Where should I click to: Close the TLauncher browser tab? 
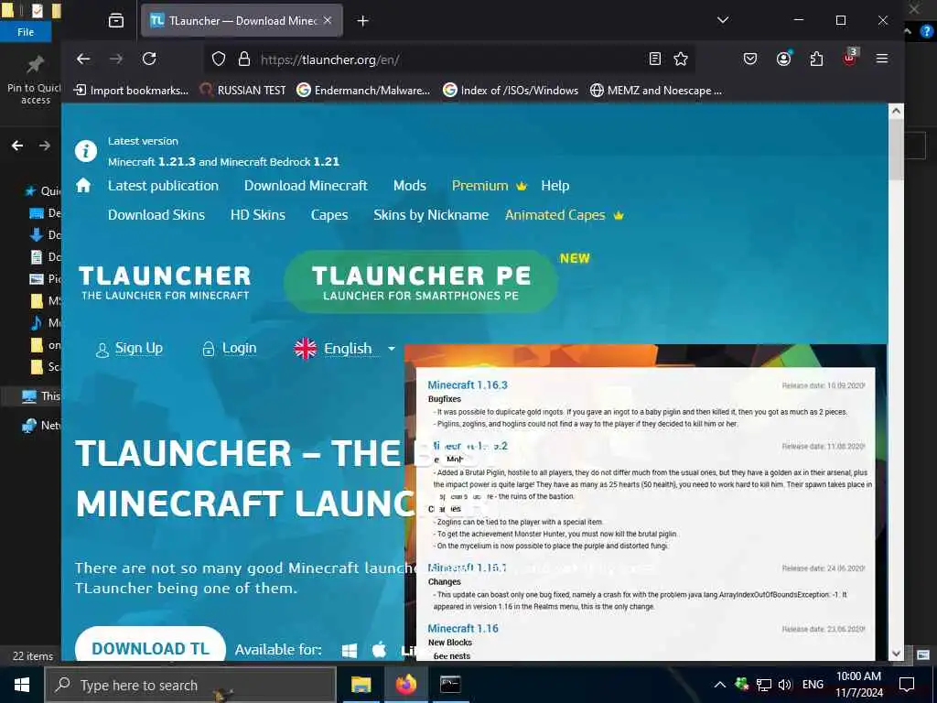click(328, 20)
